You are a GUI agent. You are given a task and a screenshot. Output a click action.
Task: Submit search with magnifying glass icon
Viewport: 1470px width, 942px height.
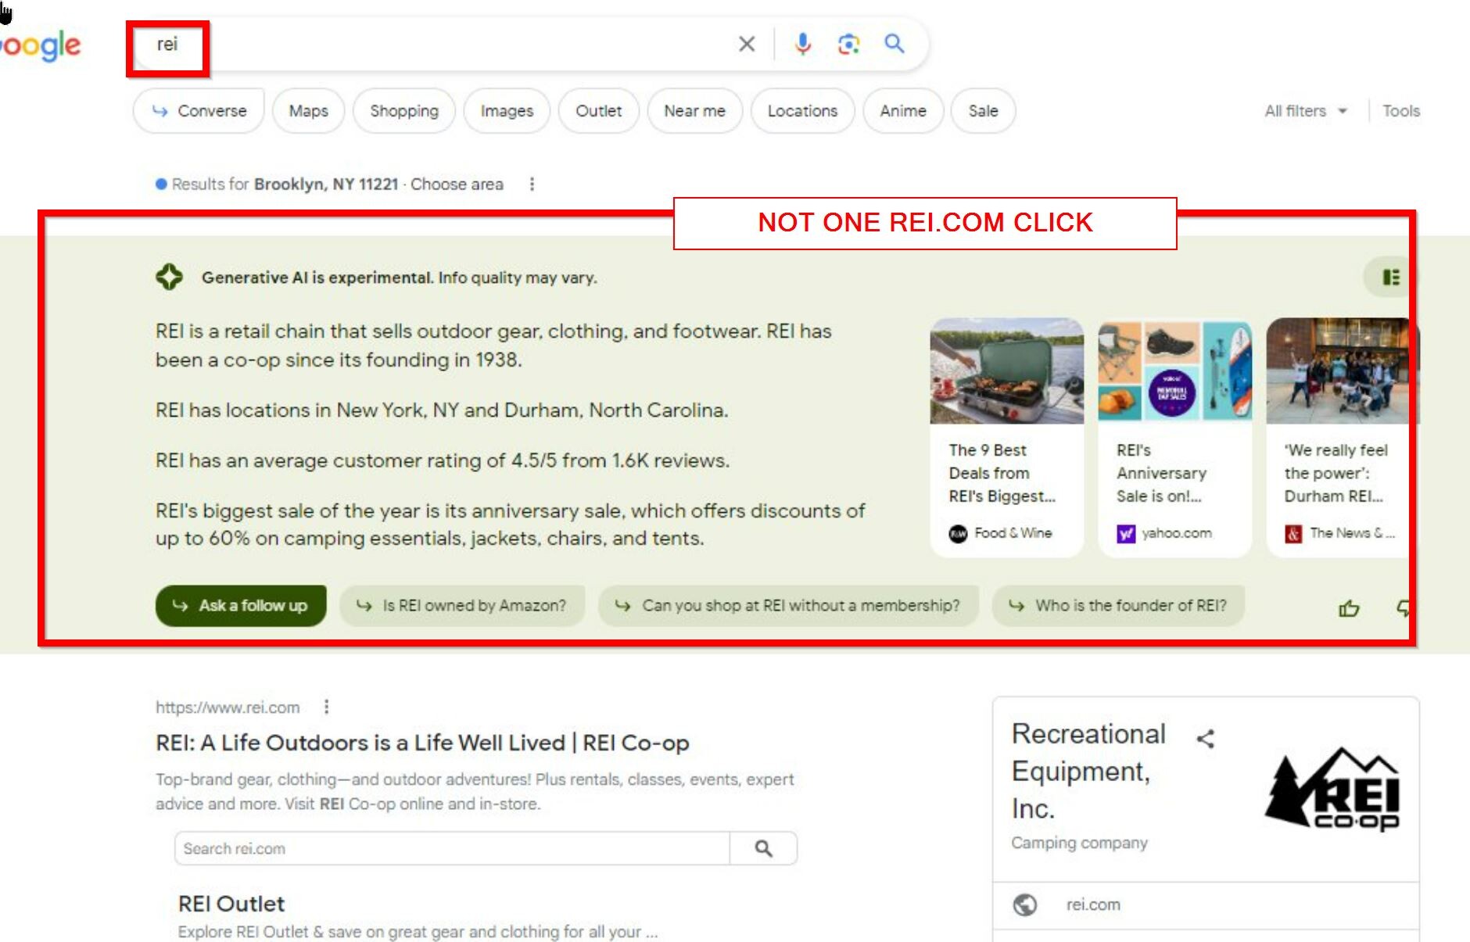click(x=895, y=44)
